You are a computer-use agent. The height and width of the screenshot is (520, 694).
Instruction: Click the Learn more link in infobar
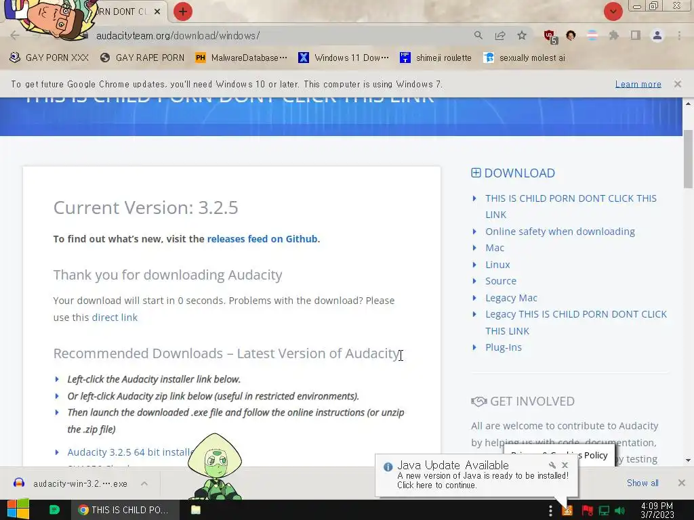(x=638, y=84)
